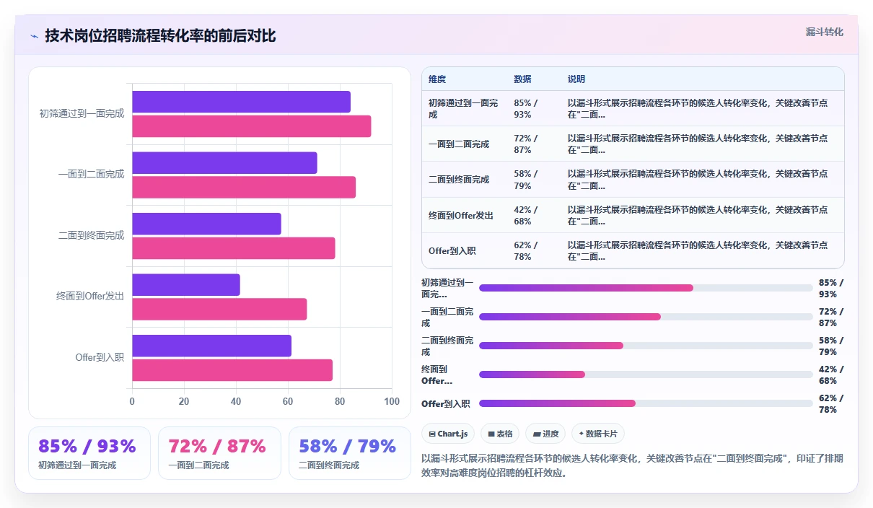The height and width of the screenshot is (508, 873).
Task: Open the 72% / 87% stat card
Action: coord(219,453)
